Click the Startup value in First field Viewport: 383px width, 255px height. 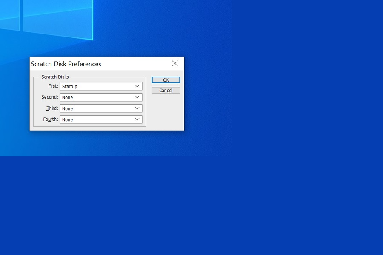pyautogui.click(x=70, y=86)
